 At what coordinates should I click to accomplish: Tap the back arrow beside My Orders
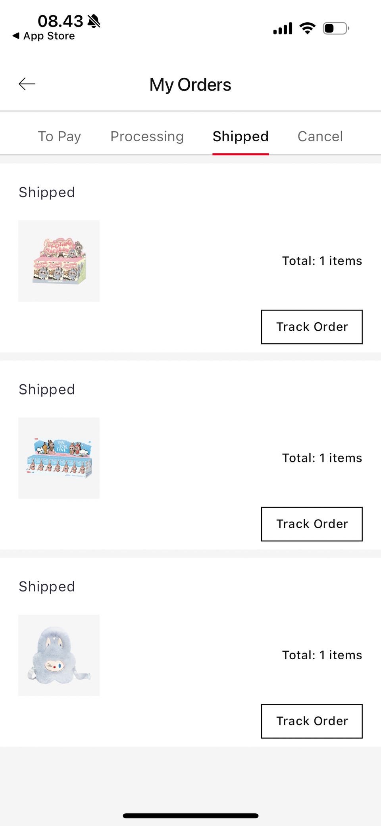27,84
